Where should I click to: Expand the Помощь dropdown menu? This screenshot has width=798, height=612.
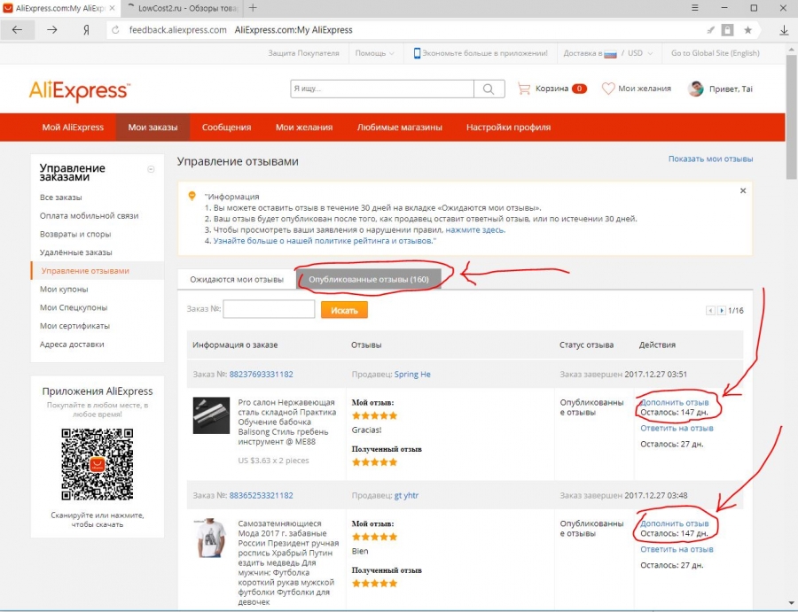pos(375,53)
